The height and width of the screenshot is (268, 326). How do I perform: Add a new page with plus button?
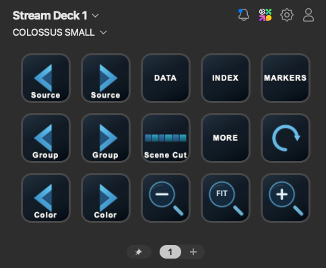coord(193,252)
